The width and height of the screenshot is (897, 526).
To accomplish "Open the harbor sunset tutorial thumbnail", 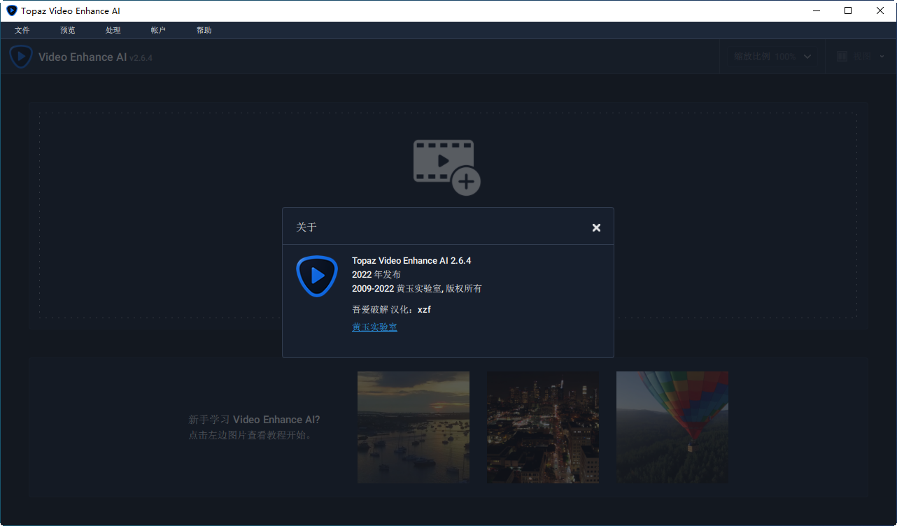I will point(414,427).
